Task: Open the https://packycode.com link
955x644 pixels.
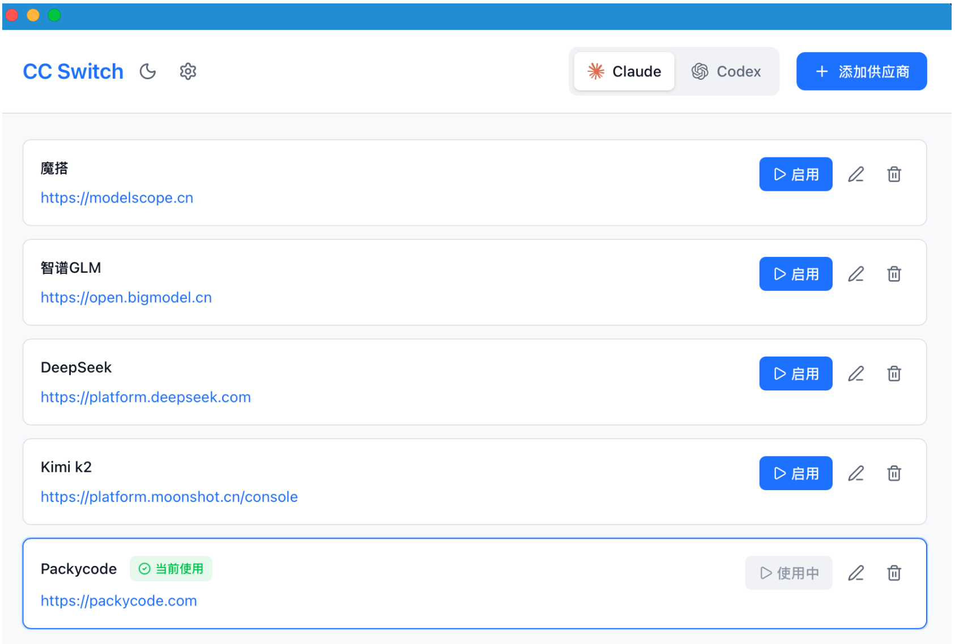Action: point(119,600)
